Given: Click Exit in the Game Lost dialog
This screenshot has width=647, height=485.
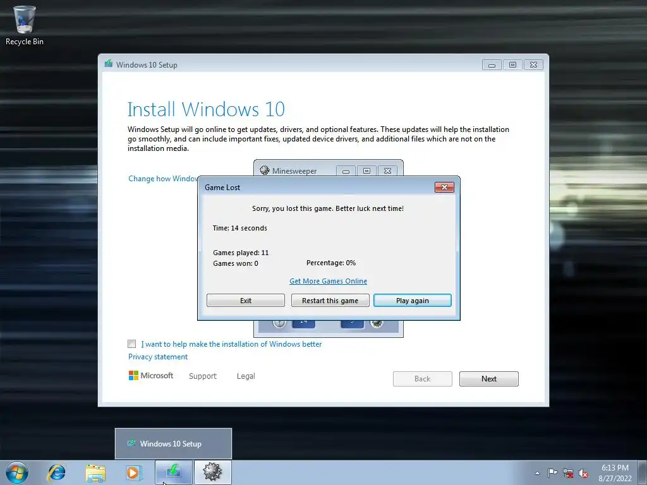Looking at the screenshot, I should pos(246,300).
